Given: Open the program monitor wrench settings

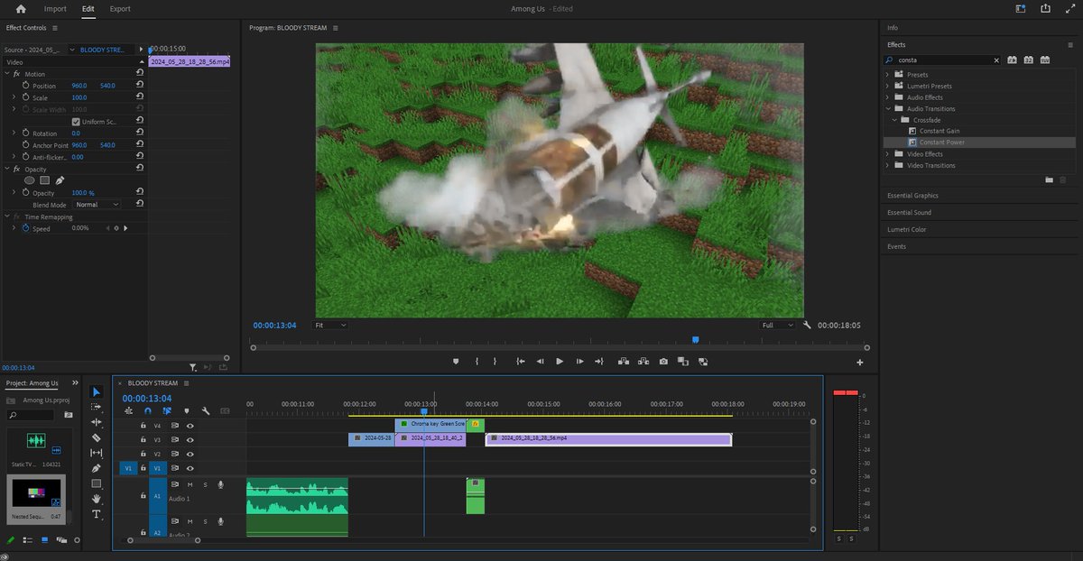Looking at the screenshot, I should click(x=808, y=325).
